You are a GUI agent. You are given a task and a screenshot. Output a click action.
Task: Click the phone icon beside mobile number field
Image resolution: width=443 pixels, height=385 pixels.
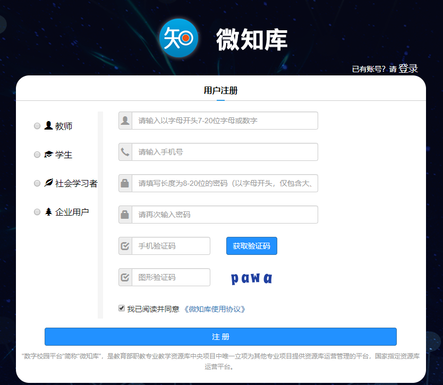[125, 152]
